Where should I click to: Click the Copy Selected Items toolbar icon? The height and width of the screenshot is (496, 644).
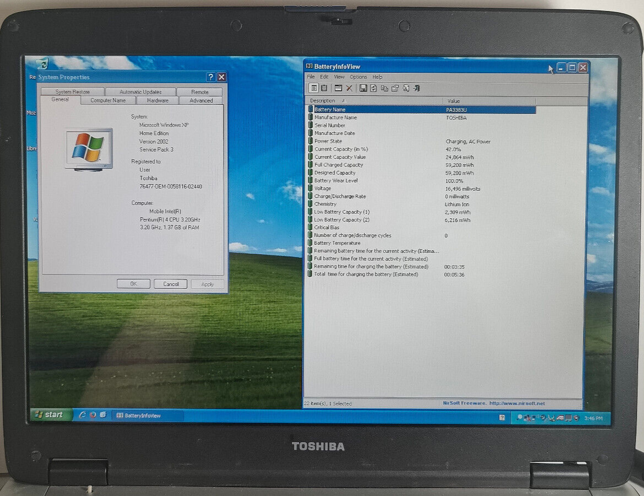click(384, 88)
